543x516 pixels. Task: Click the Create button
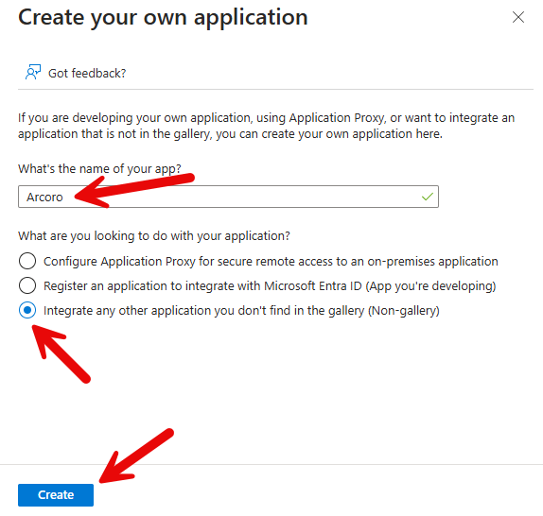(56, 495)
